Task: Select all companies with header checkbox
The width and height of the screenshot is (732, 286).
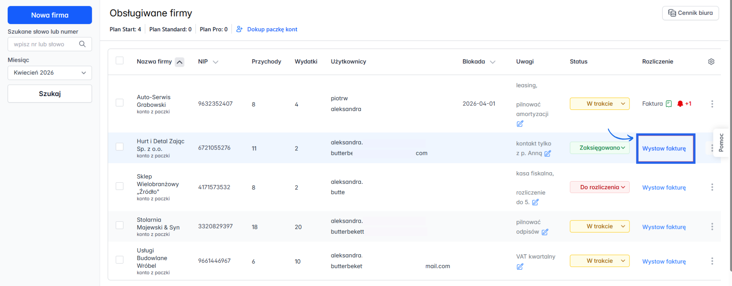Action: click(120, 61)
